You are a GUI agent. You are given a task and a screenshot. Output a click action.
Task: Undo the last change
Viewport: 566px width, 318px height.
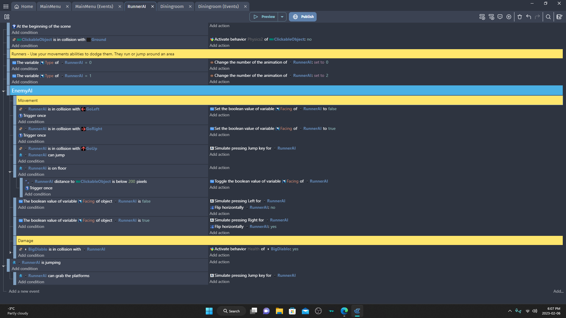pos(529,17)
